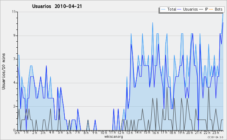Click y-axis value 7
This screenshot has height=140, width=227.
click(14, 59)
